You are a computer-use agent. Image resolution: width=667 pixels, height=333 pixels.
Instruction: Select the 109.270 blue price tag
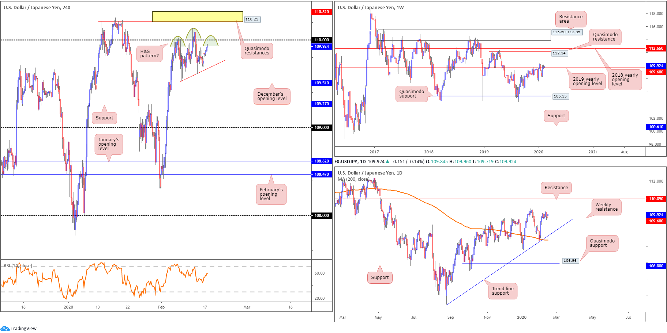click(322, 104)
